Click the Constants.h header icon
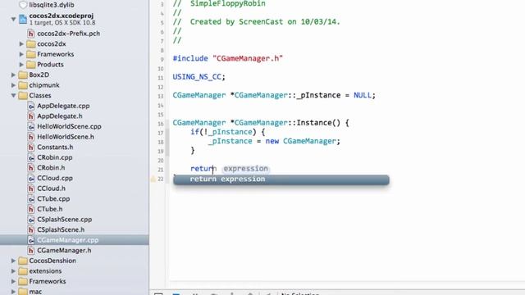Screen dimensions: 525x295 click(x=31, y=147)
